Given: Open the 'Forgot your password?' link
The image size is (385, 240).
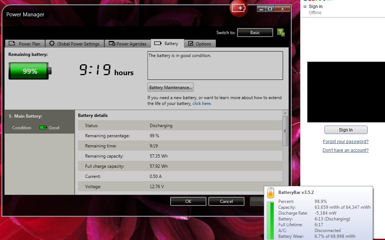Looking at the screenshot, I should (x=346, y=142).
